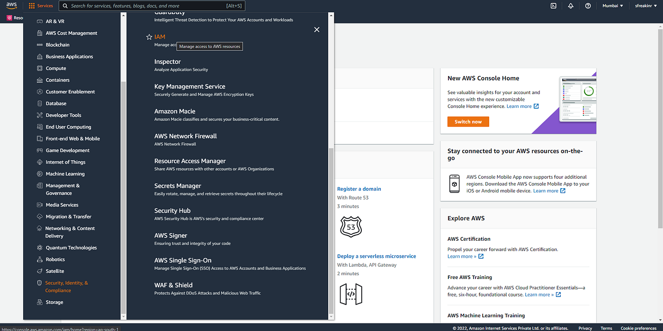Click Learn more for Console Mobile App
The width and height of the screenshot is (663, 331).
pyautogui.click(x=549, y=191)
